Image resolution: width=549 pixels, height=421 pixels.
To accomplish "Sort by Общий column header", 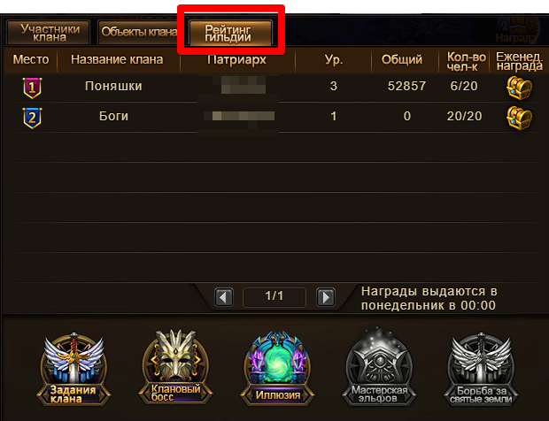I will [402, 59].
